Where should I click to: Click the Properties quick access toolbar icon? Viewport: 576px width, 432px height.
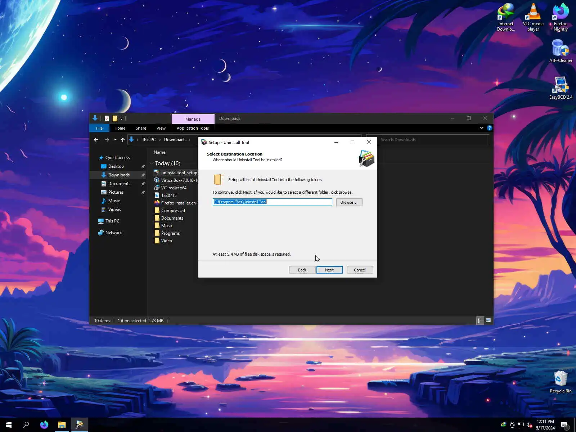pyautogui.click(x=107, y=118)
